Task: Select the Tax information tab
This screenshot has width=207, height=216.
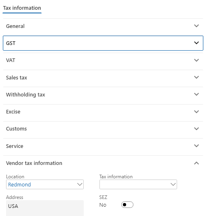Action: coord(22,8)
